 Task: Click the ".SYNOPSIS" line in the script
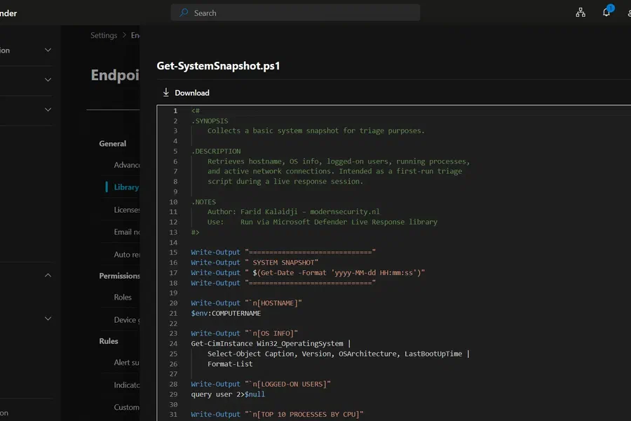pos(210,121)
